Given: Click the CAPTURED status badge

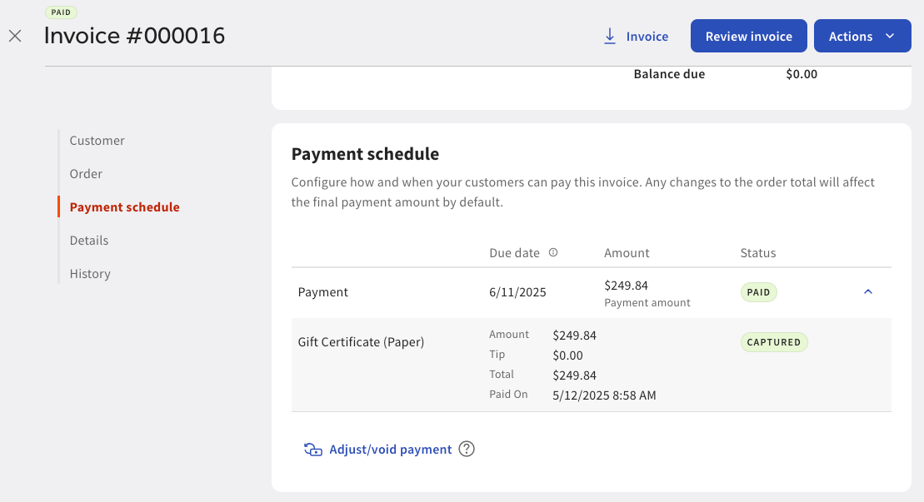Looking at the screenshot, I should (x=774, y=341).
